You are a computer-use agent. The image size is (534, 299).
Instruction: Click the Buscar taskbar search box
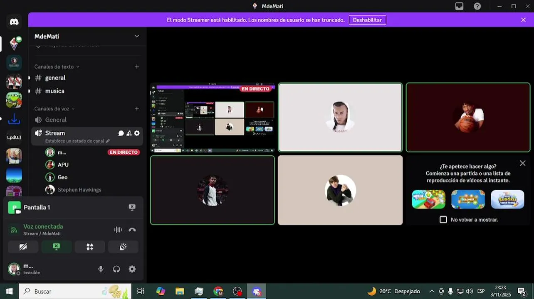[x=75, y=291]
